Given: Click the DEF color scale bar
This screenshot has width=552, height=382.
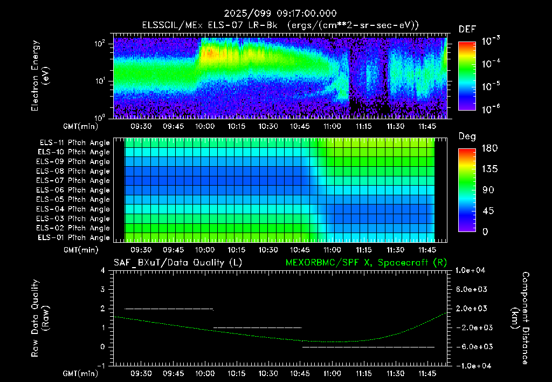Looking at the screenshot, I should 467,76.
